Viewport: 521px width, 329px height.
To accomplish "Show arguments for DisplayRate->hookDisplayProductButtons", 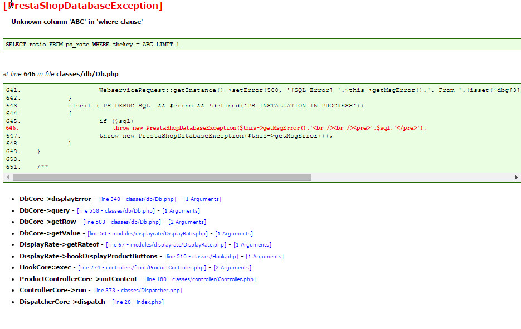I will click(x=265, y=257).
